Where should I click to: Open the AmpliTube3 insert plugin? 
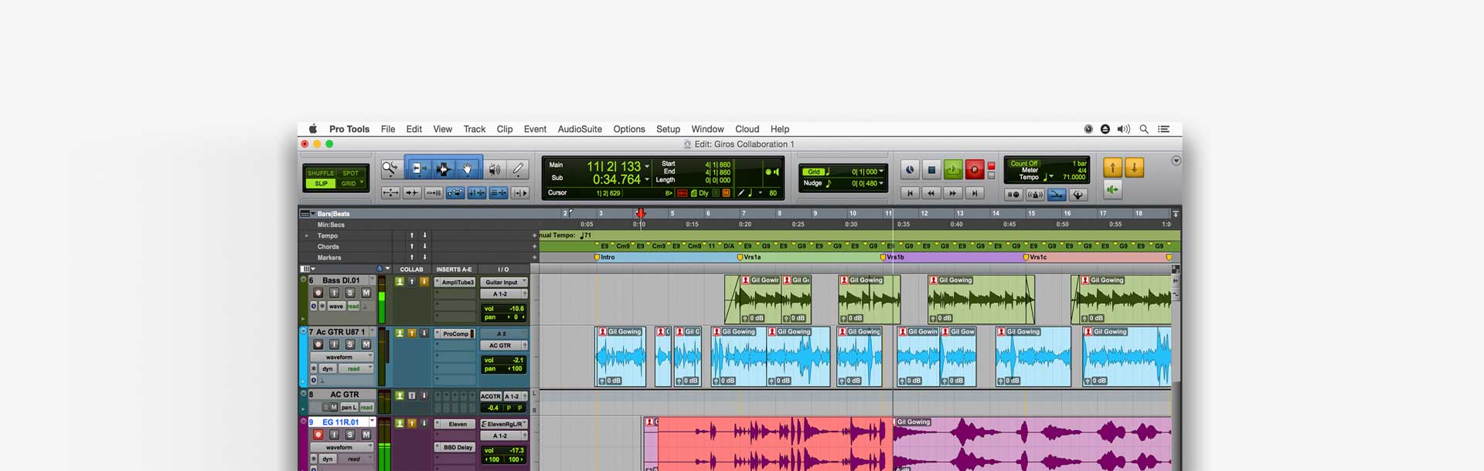click(457, 282)
